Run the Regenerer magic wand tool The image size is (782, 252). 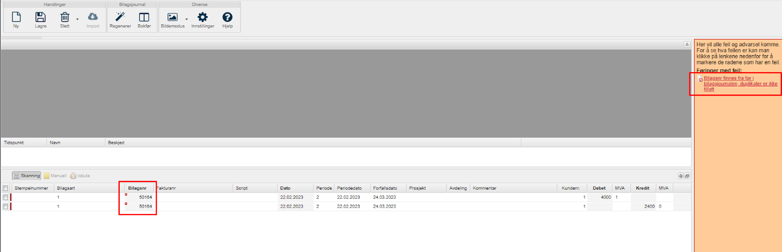pyautogui.click(x=120, y=19)
